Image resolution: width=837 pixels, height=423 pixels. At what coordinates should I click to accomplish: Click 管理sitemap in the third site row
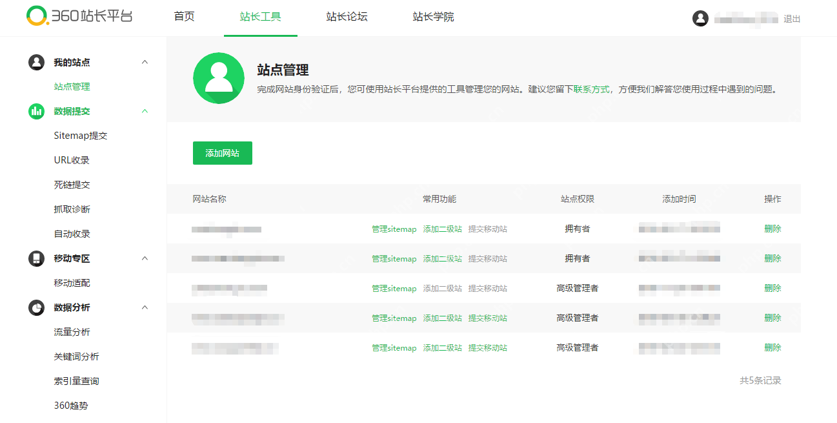(394, 289)
